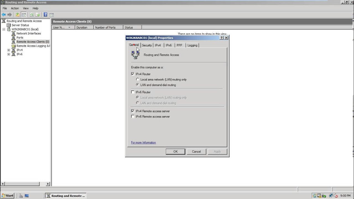Click Safely Remove Hardware tray icon
This screenshot has width=354, height=199.
click(x=323, y=196)
